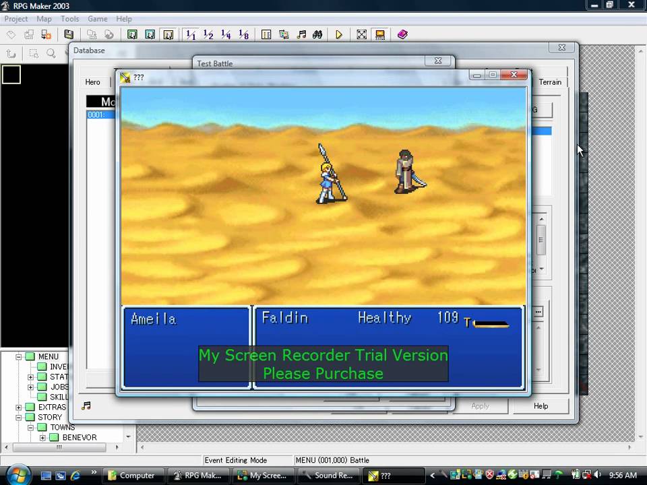Image resolution: width=647 pixels, height=485 pixels.
Task: Expand the BENEVOR map tree node
Action: click(42, 438)
